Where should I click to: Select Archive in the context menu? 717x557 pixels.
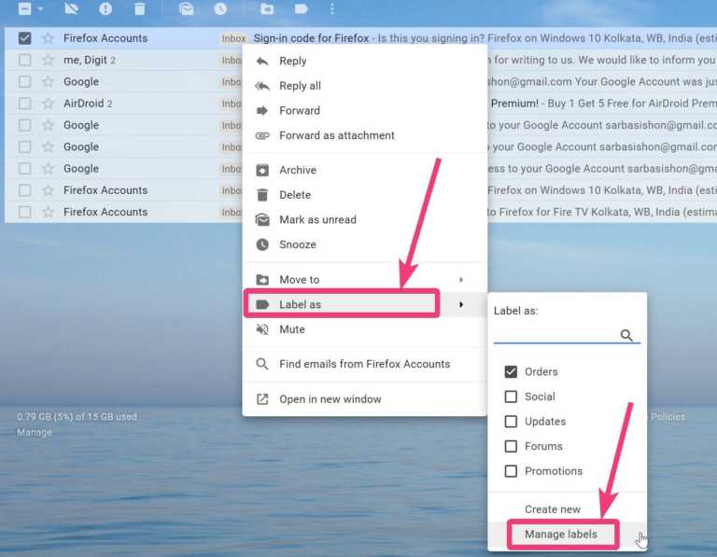click(364, 170)
